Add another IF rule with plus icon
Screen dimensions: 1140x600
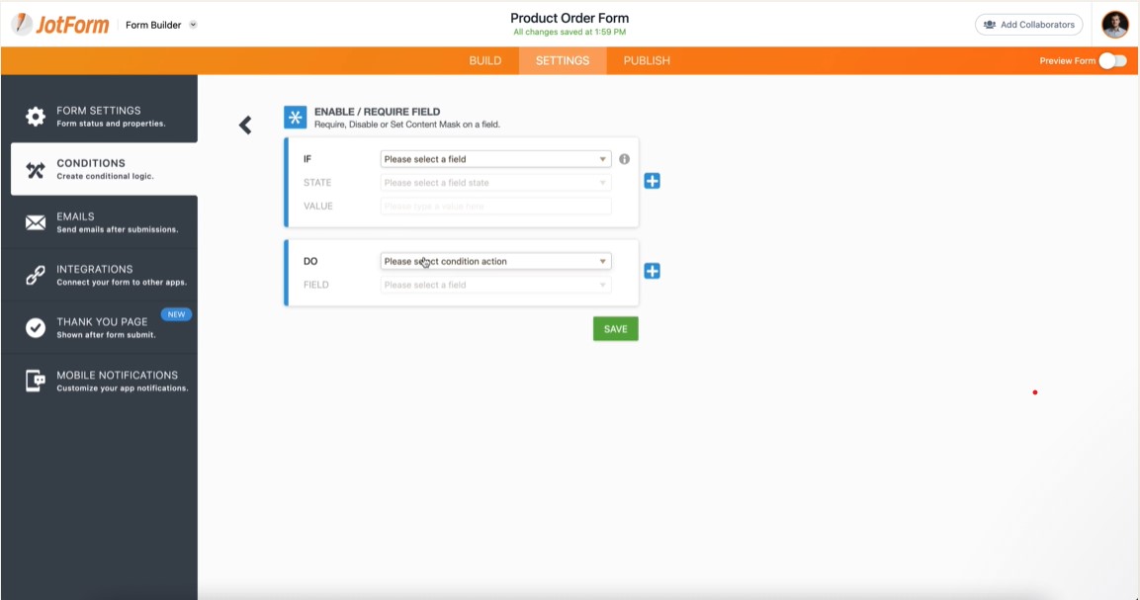point(653,181)
